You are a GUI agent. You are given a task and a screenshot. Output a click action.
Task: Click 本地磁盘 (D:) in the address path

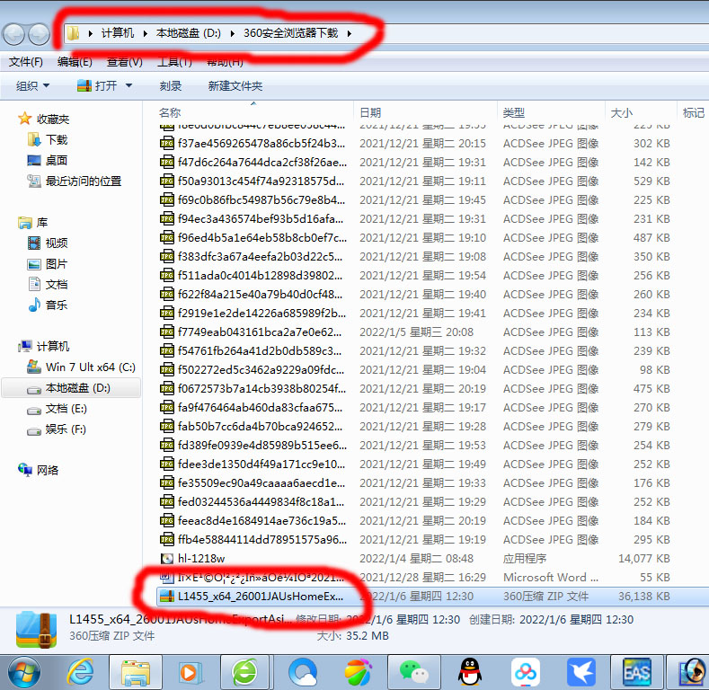click(188, 33)
